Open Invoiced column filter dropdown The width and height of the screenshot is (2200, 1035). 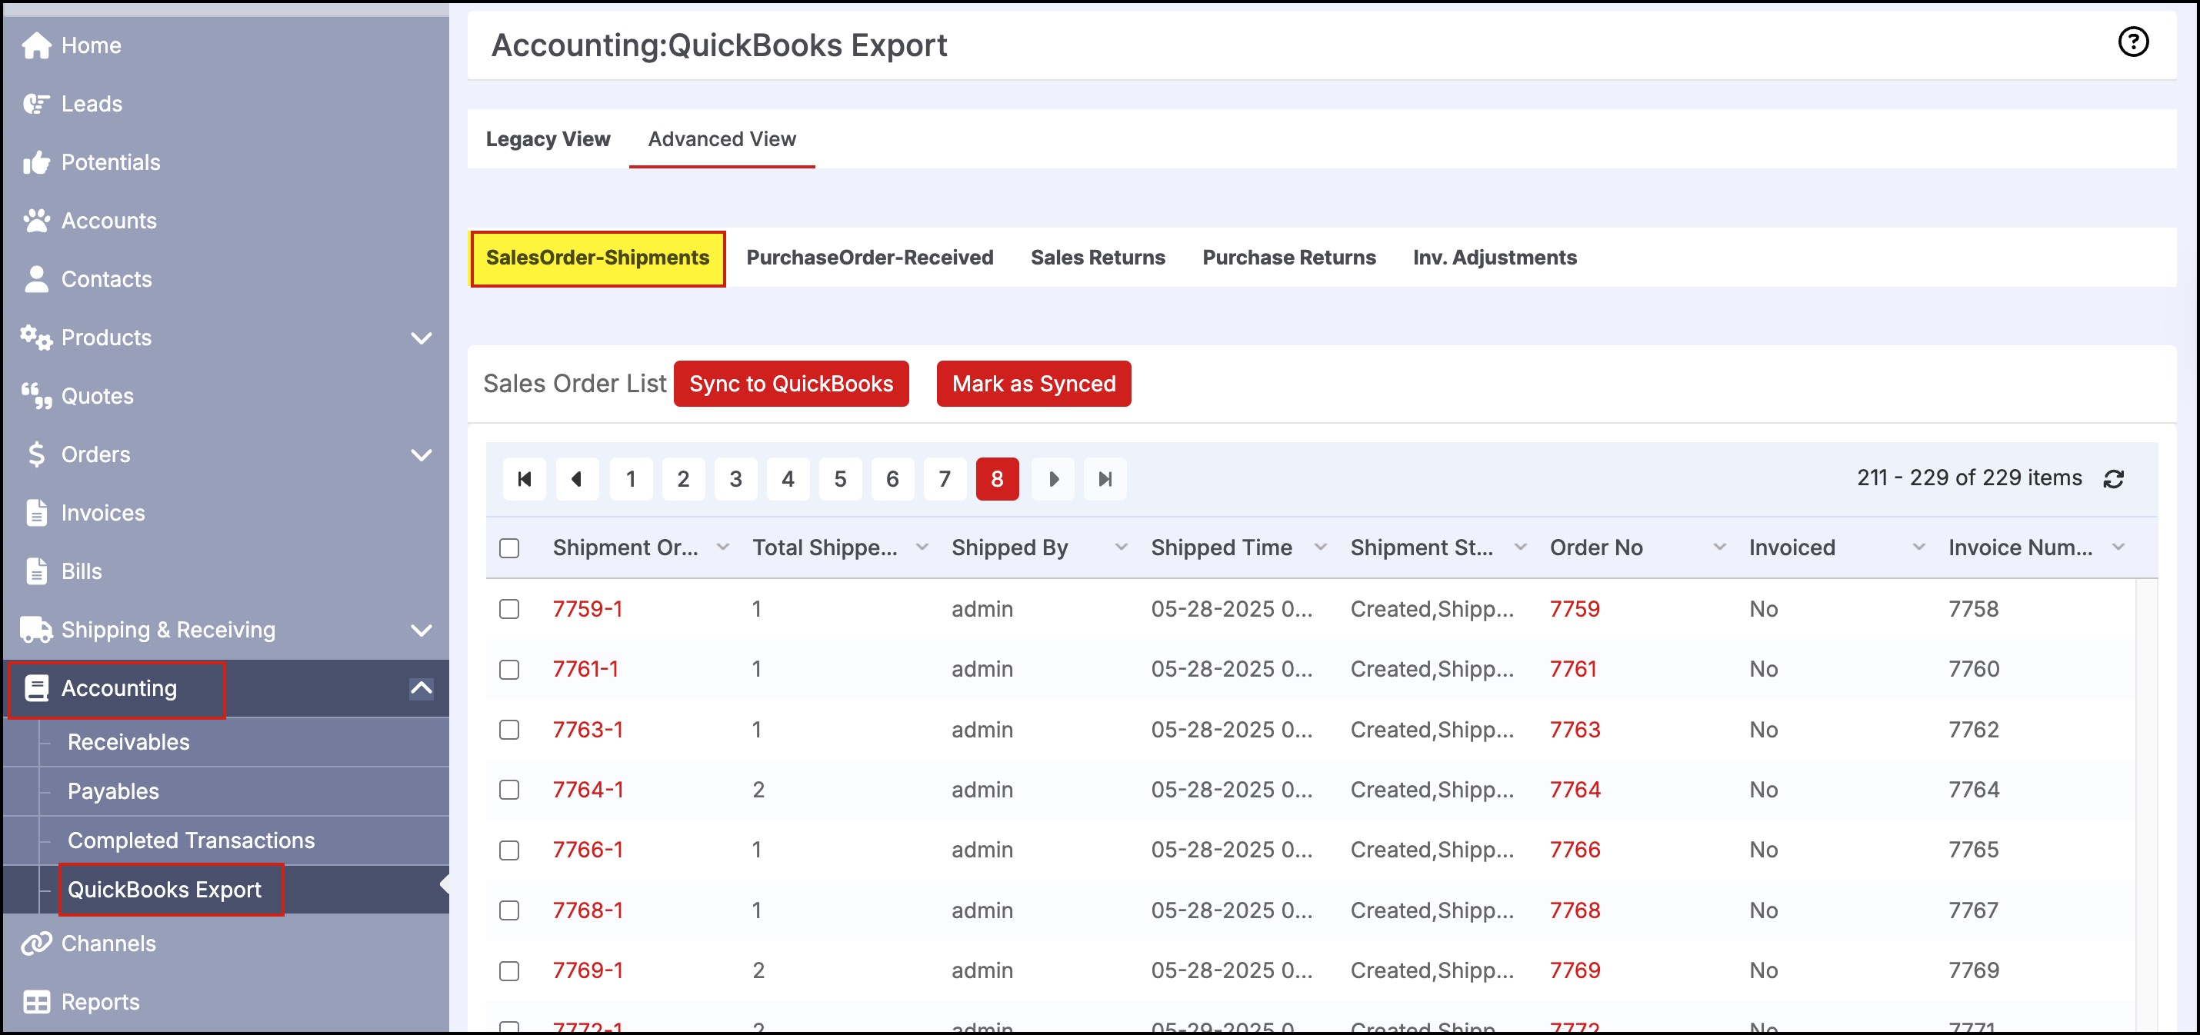(x=1919, y=547)
